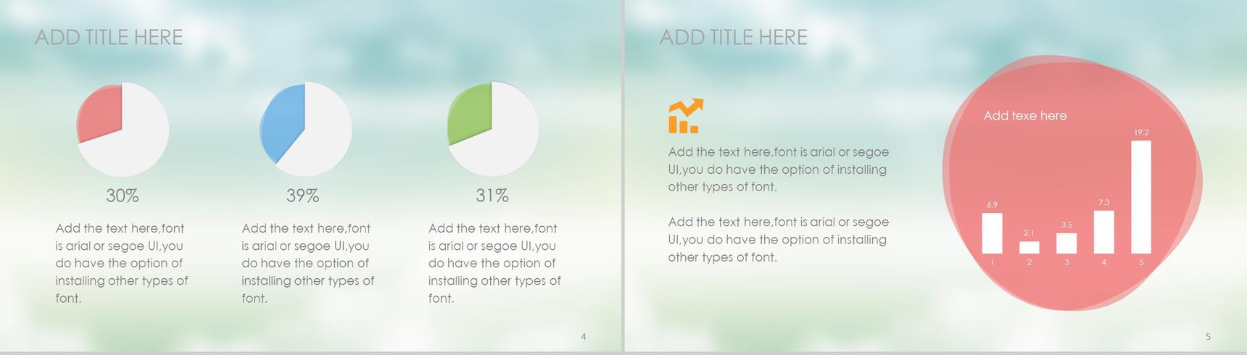Click the bar labeled 2.1
1247x355 pixels.
point(1029,247)
